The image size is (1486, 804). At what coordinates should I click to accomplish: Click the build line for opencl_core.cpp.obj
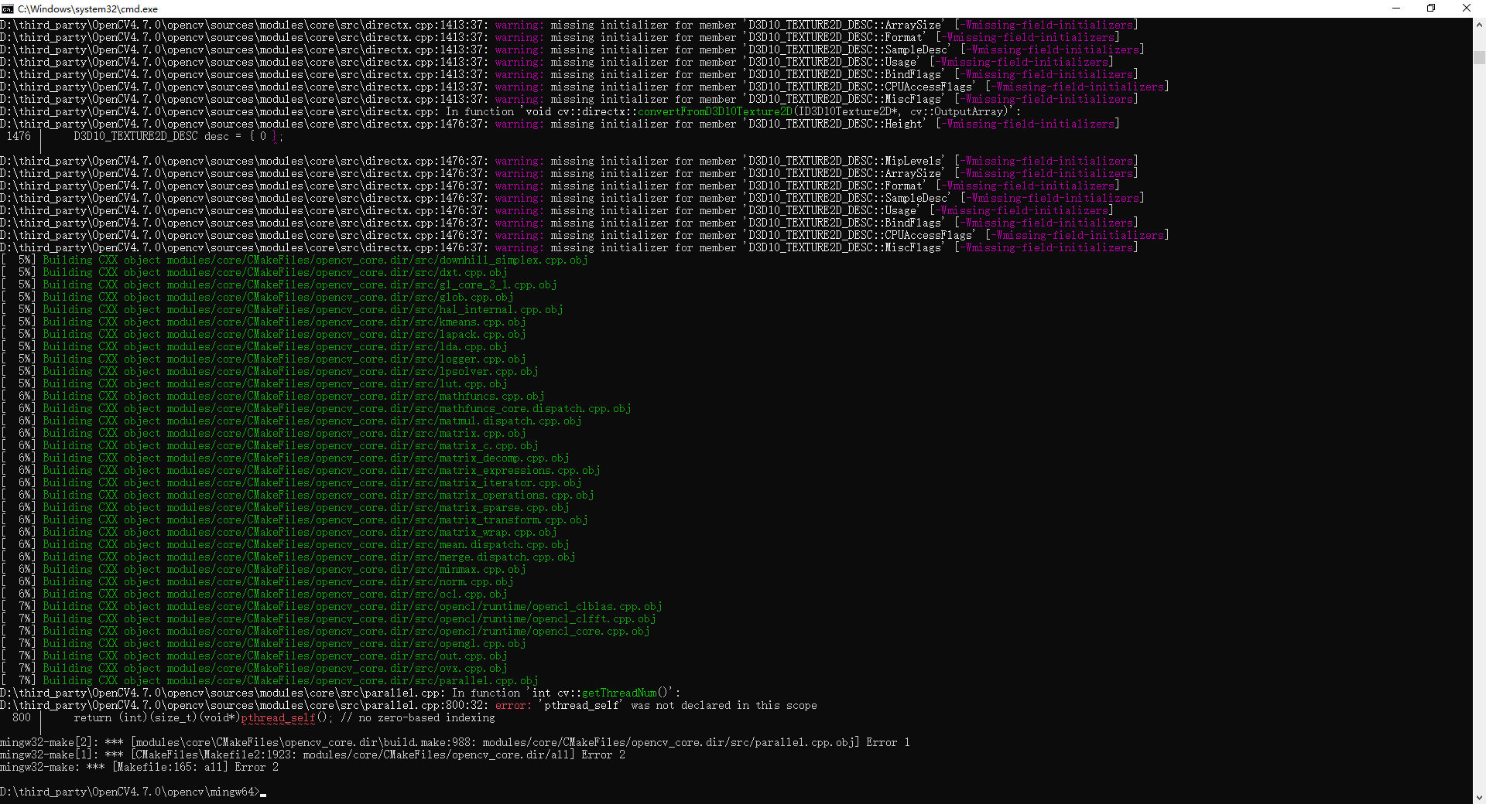(x=325, y=631)
